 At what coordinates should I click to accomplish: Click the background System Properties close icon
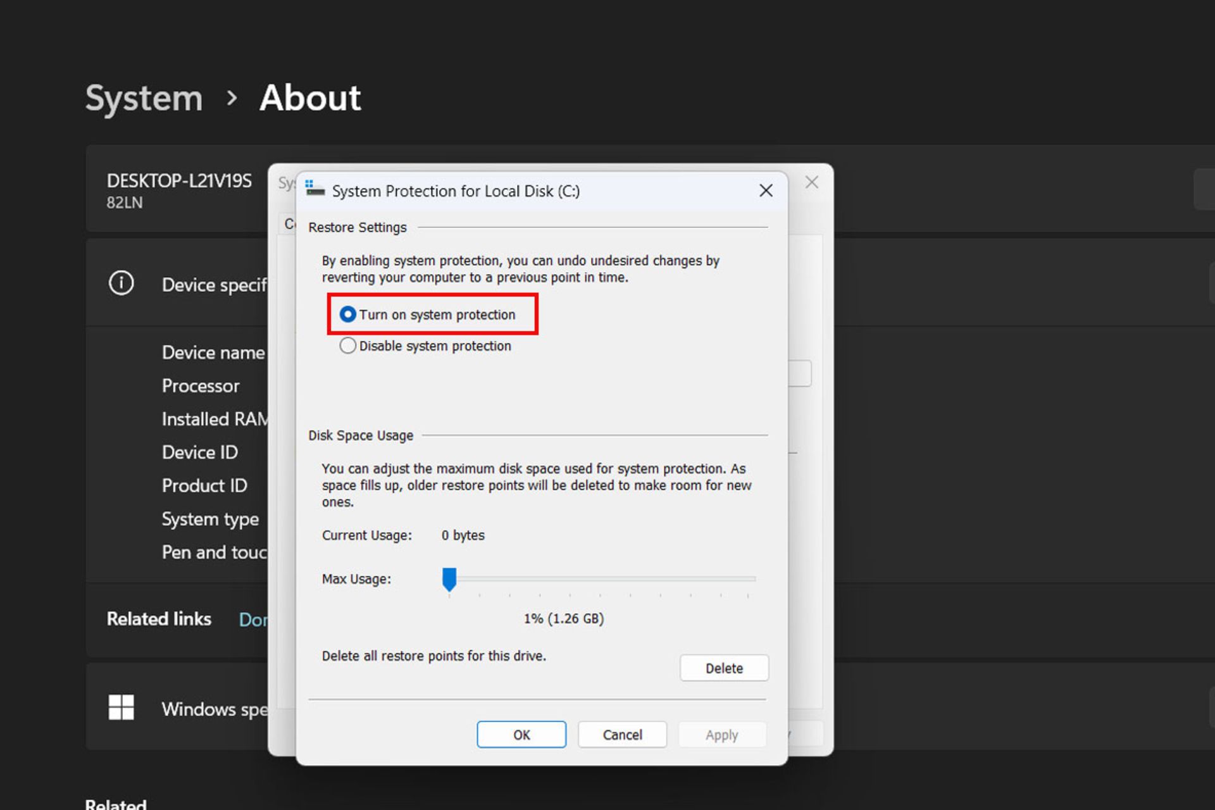(812, 183)
